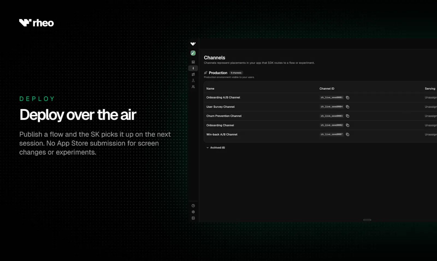This screenshot has height=261, width=437.
Task: Click the Name column header
Action: [x=210, y=89]
